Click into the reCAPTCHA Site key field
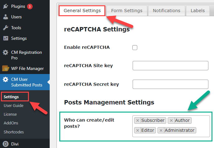 point(171,66)
